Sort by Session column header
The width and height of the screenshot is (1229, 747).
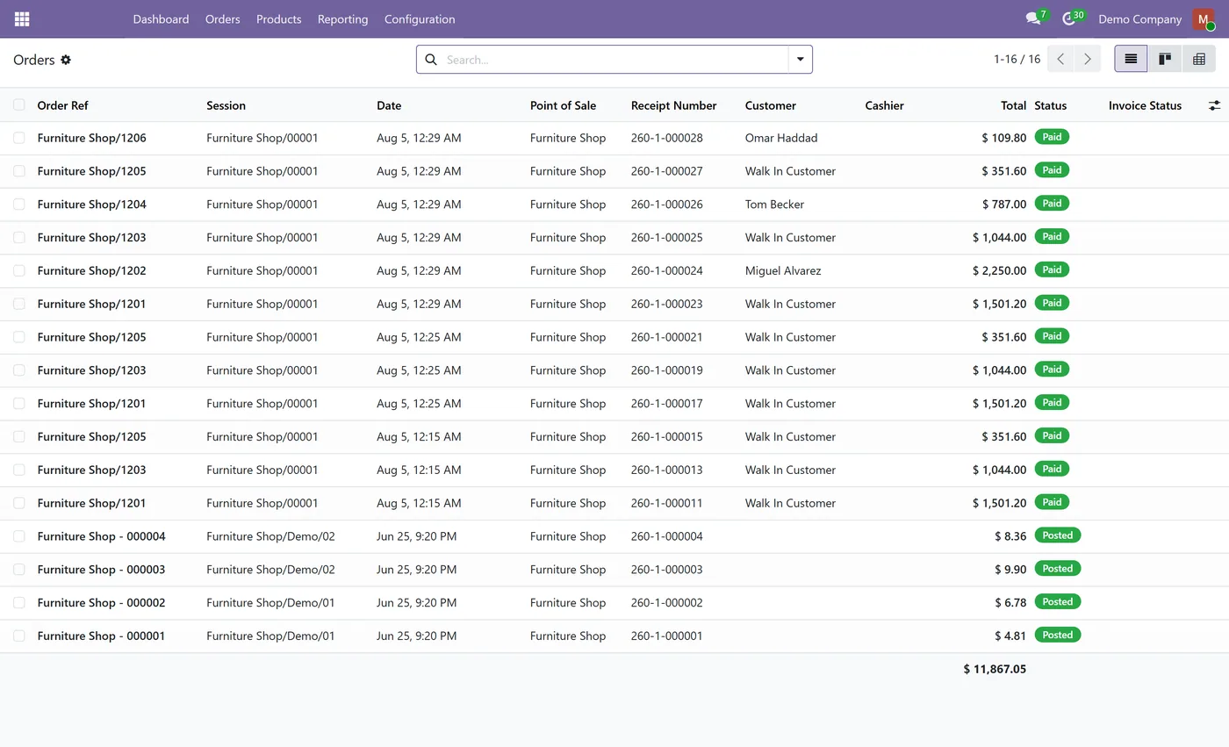click(x=226, y=105)
